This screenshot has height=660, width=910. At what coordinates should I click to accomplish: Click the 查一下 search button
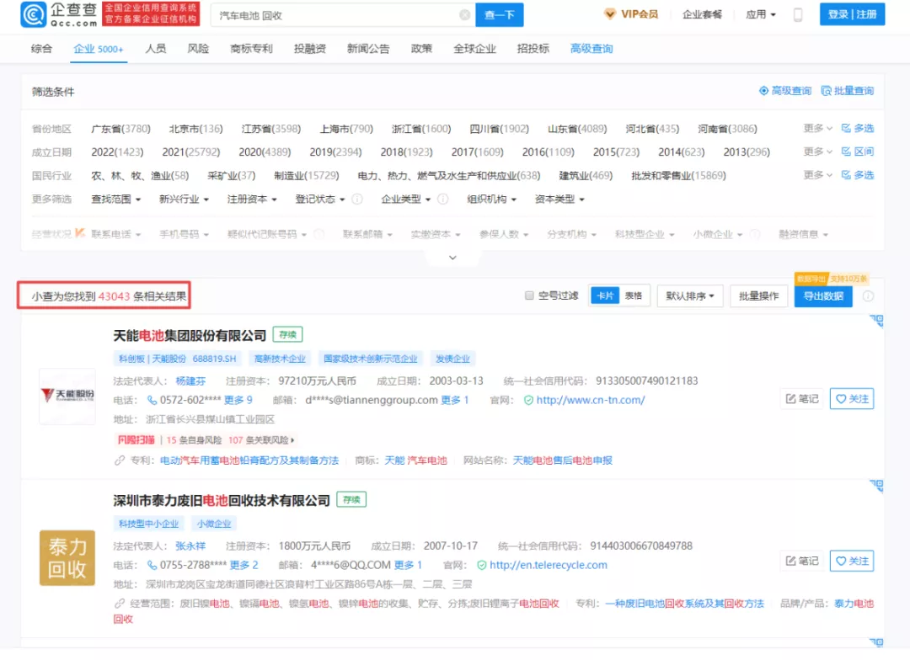pos(499,15)
